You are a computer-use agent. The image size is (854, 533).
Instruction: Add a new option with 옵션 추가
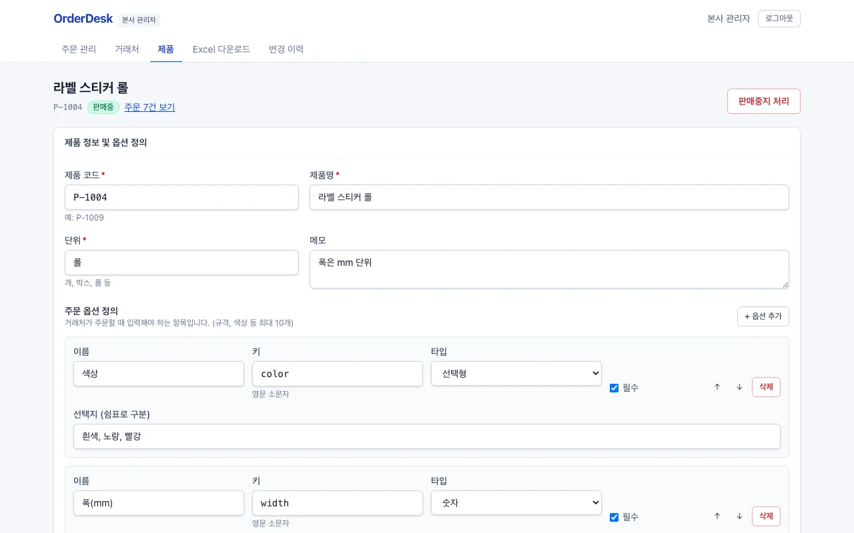(763, 316)
